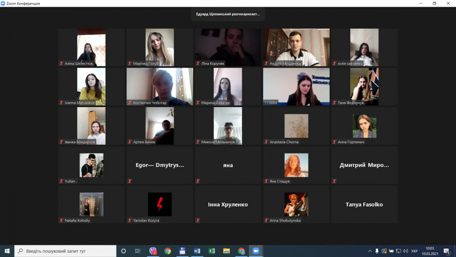Open Viber from the taskbar
This screenshot has width=456, height=257.
pyautogui.click(x=153, y=251)
